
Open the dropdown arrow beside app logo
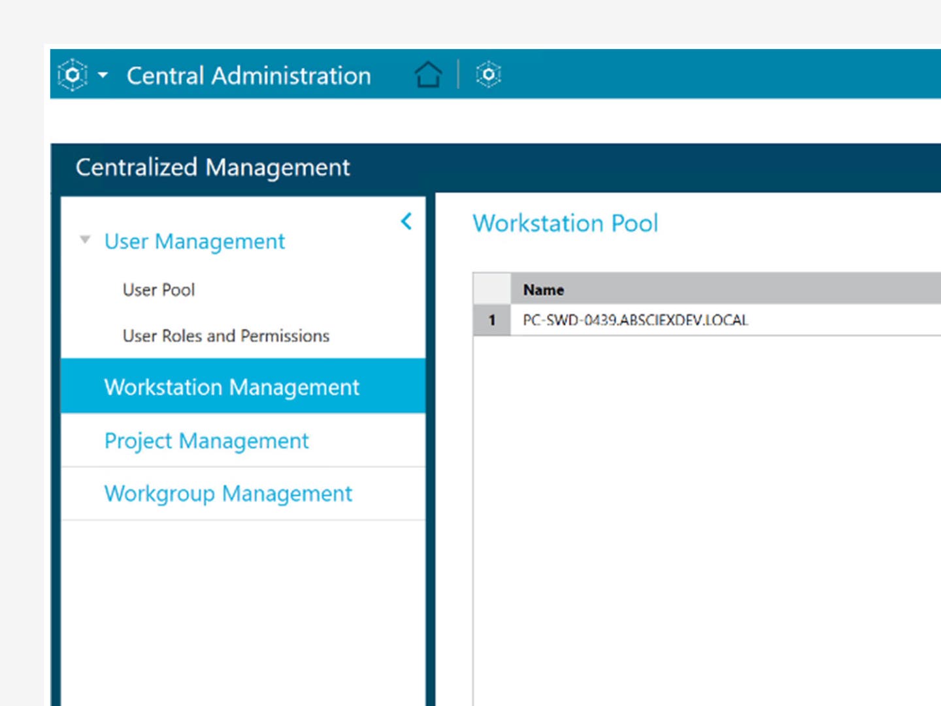[103, 75]
